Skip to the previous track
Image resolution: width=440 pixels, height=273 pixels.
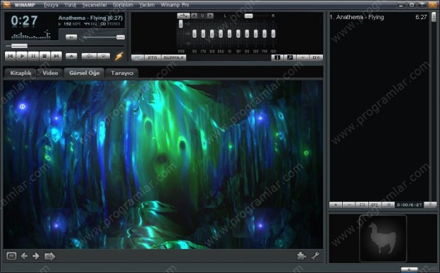pos(11,56)
